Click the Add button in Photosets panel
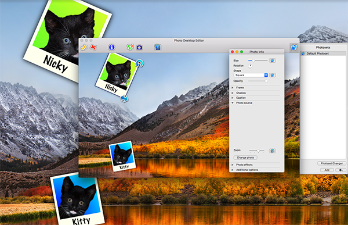Image resolution: width=348 pixels, height=225 pixels. point(327,170)
